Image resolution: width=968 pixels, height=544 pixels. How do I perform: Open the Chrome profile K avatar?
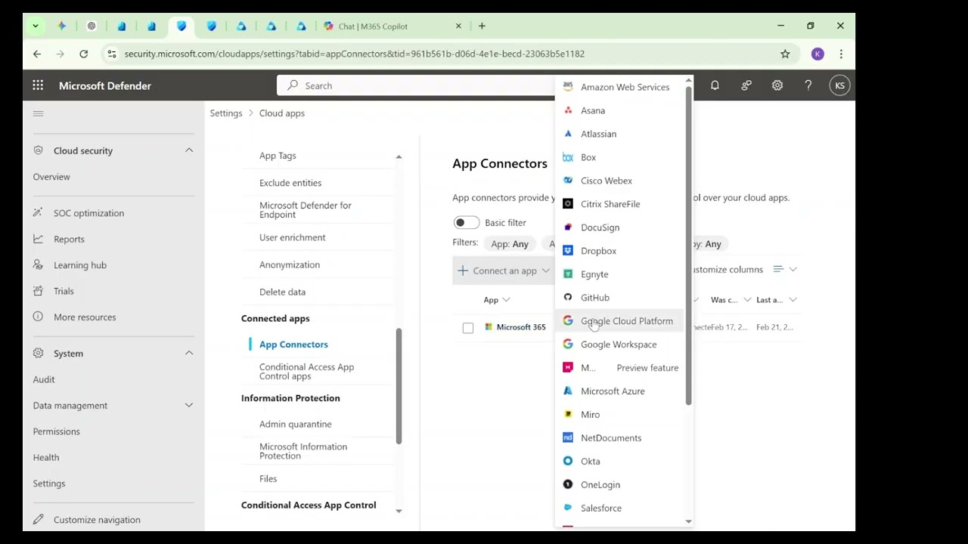pyautogui.click(x=818, y=54)
